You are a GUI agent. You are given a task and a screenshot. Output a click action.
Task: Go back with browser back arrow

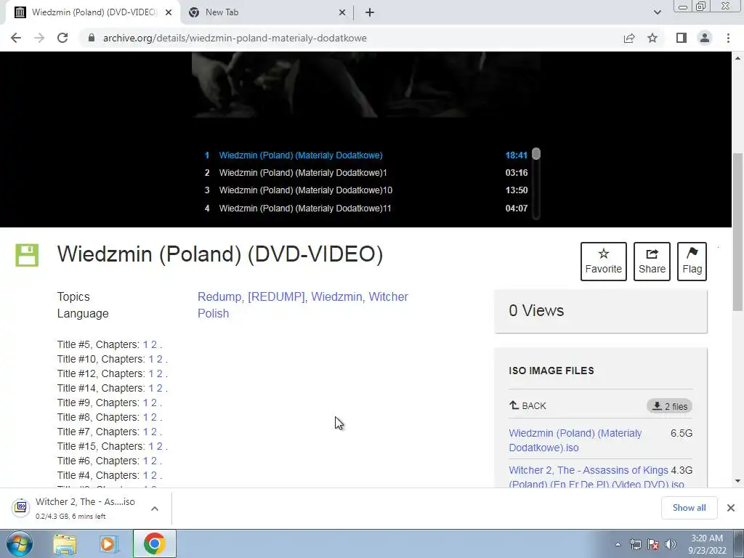pyautogui.click(x=16, y=38)
